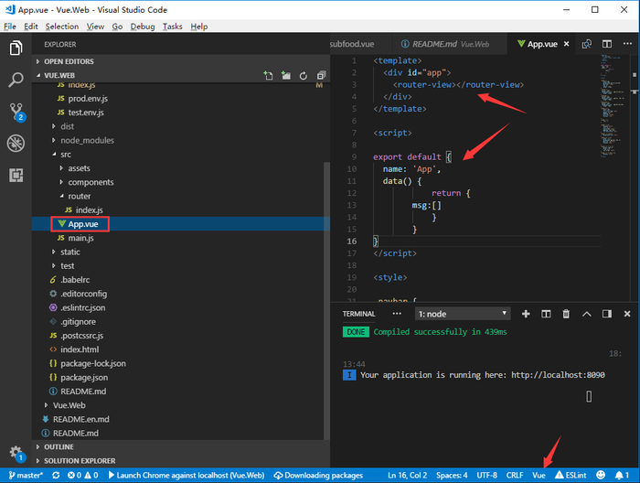Screen dimensions: 640x483
Task: Open the File menu
Action: pos(10,27)
